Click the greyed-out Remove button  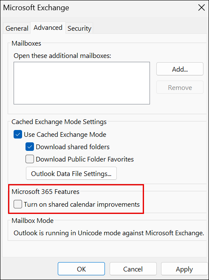180,87
